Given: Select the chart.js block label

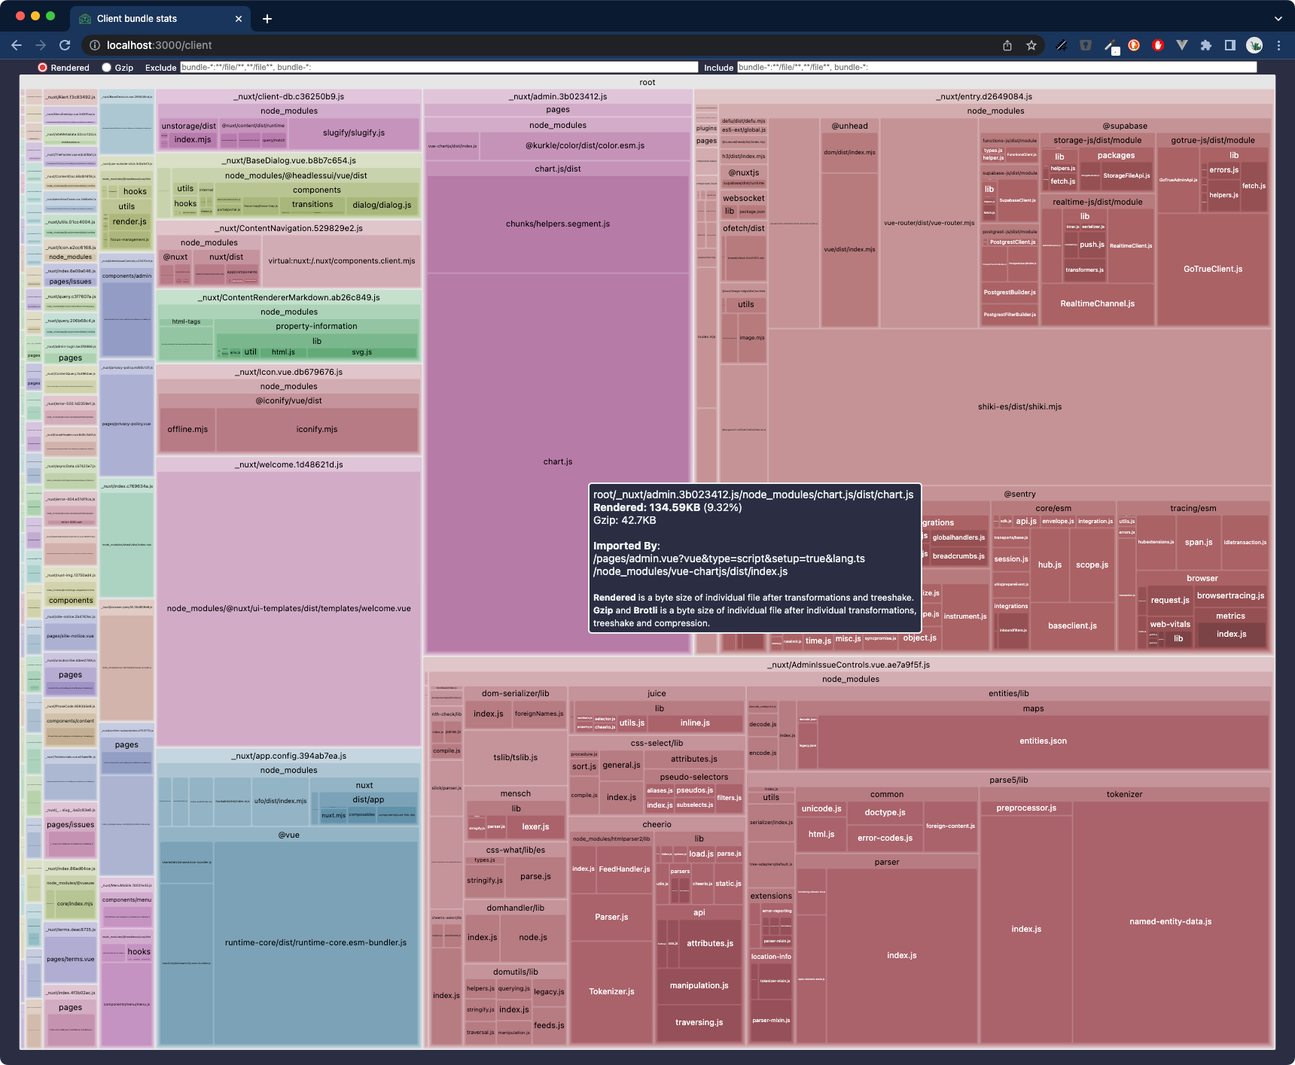Looking at the screenshot, I should point(558,461).
